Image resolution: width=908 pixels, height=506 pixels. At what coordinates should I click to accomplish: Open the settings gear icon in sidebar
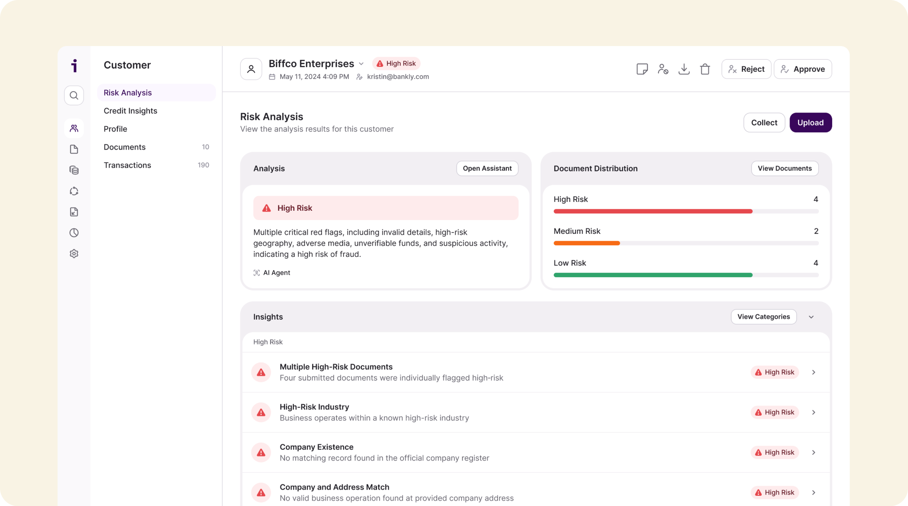click(x=74, y=254)
